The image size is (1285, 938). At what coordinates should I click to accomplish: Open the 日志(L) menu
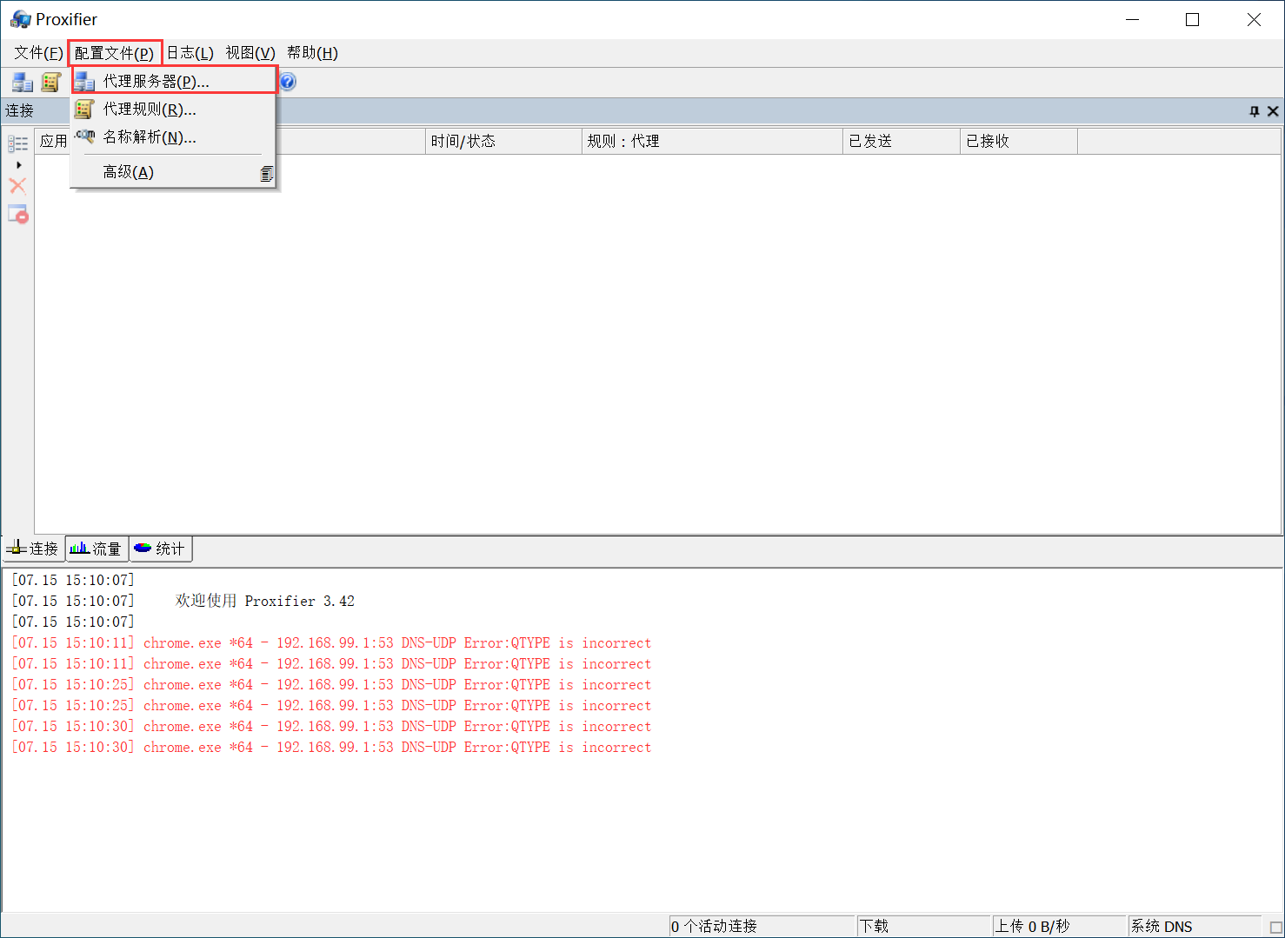(x=190, y=53)
